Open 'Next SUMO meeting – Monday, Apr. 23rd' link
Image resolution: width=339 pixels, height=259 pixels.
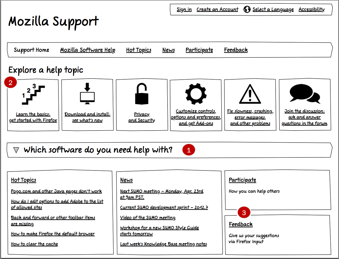162,194
